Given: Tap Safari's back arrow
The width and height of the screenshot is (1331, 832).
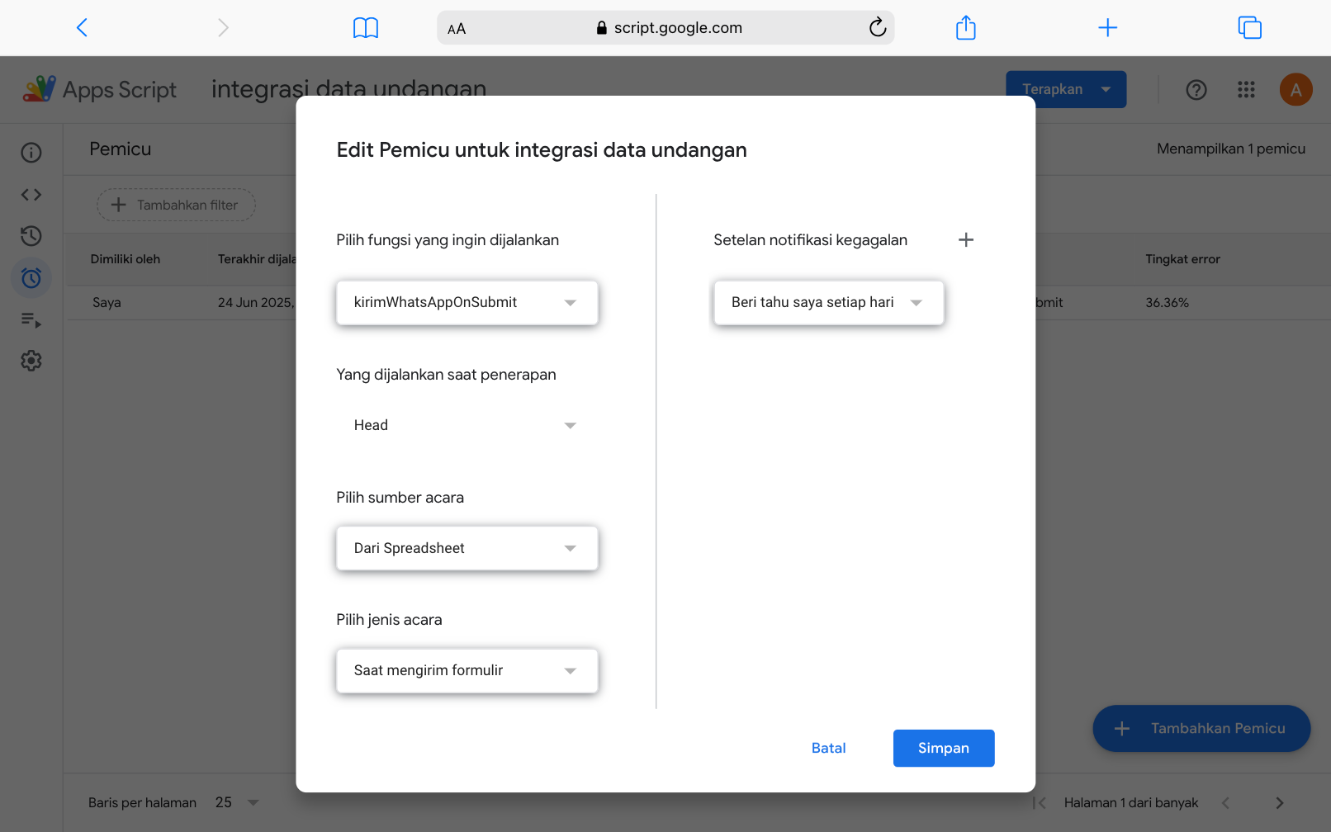Looking at the screenshot, I should [x=82, y=28].
